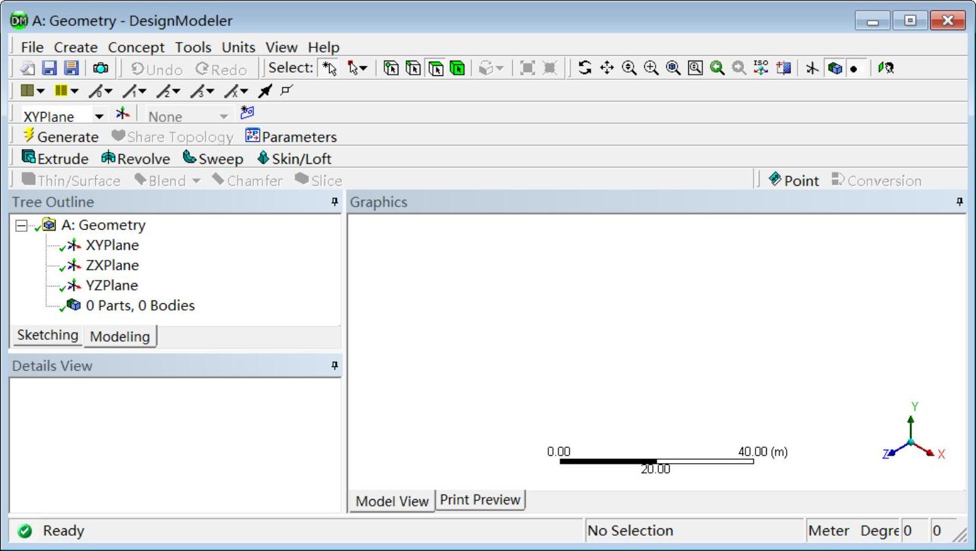Screen dimensions: 976x551
Task: Select ZXPlane in the tree outline
Action: point(112,265)
